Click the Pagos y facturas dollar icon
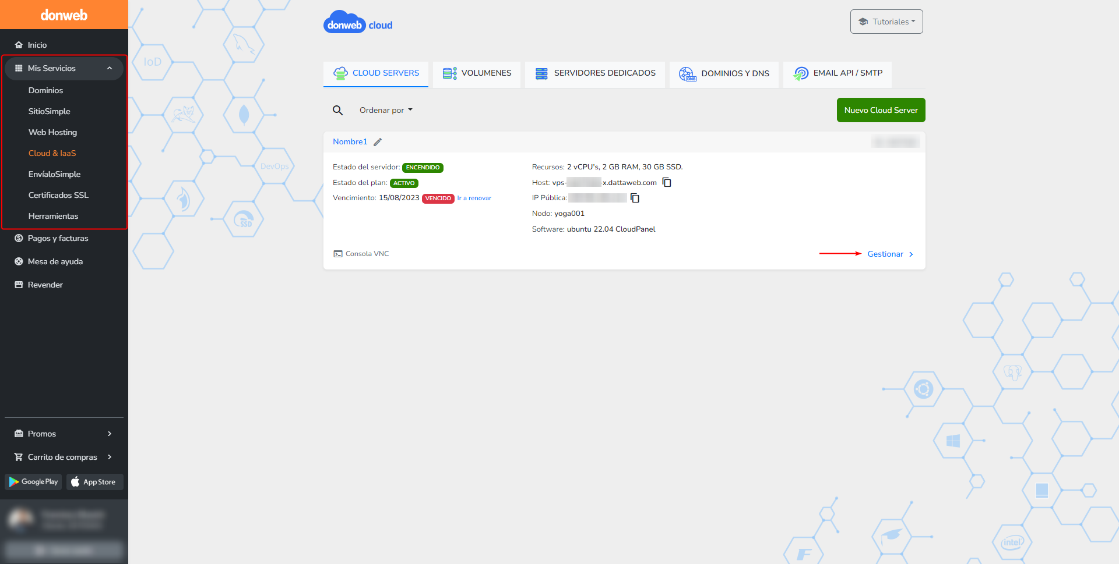Screen dimensions: 1119x564 click(x=19, y=238)
